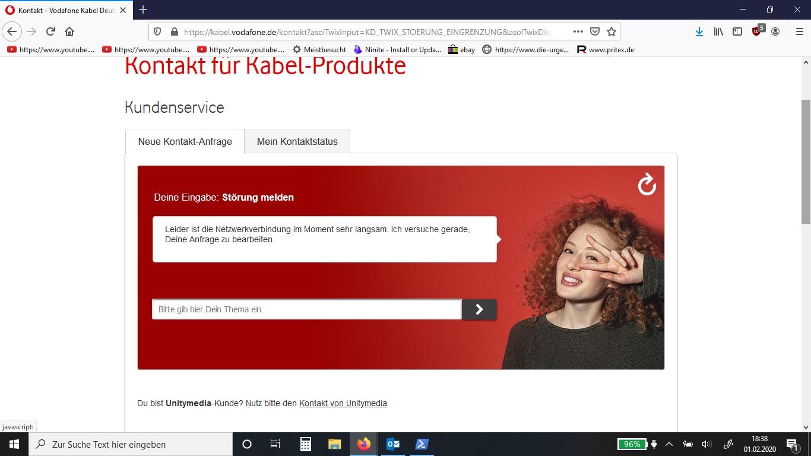Click the 'Bitte gib hier Dein Thema ein' field
The height and width of the screenshot is (456, 811).
(x=307, y=309)
